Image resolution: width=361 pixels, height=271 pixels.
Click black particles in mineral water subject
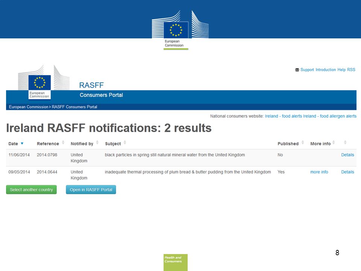point(175,155)
